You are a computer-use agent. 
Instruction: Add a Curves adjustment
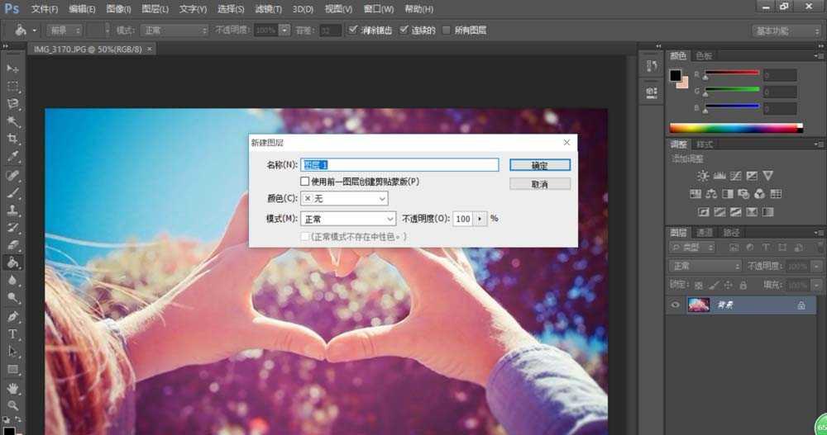tap(736, 176)
